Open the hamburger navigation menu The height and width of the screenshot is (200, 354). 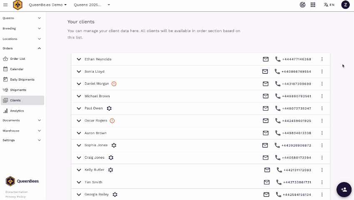tap(5, 5)
